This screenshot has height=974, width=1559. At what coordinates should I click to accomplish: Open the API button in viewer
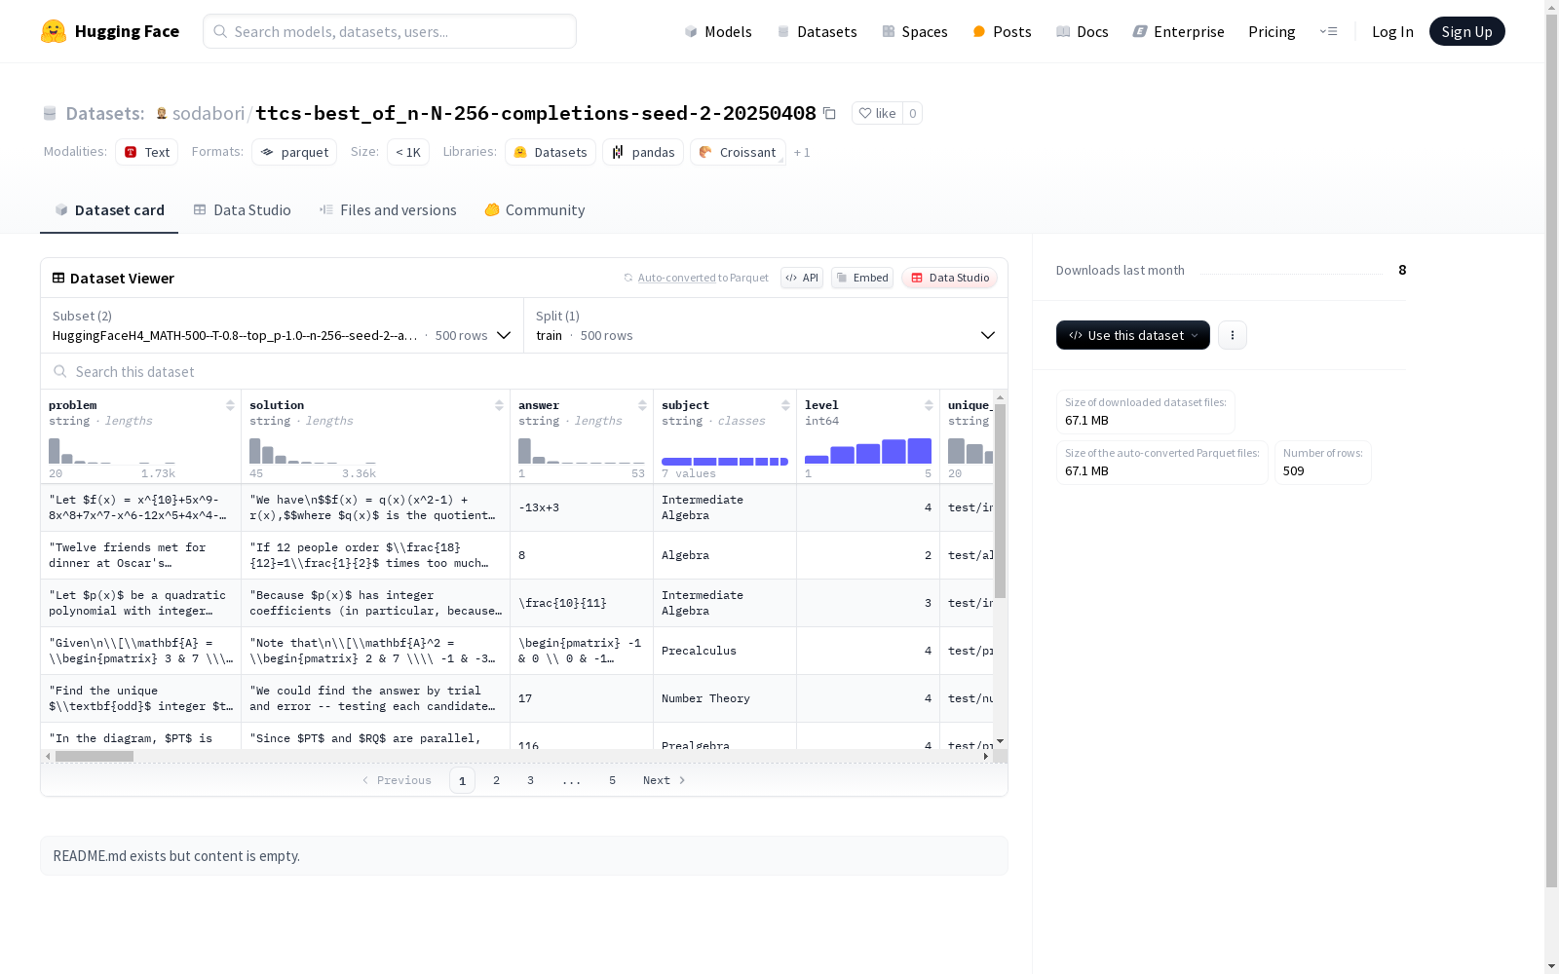pyautogui.click(x=802, y=278)
